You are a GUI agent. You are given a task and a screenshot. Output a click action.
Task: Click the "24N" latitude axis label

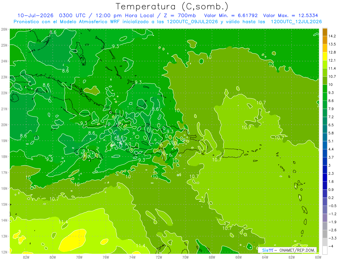(x=4, y=61)
